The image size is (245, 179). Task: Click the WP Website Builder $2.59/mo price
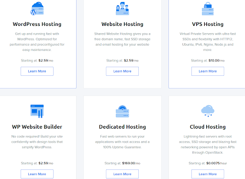point(46,163)
